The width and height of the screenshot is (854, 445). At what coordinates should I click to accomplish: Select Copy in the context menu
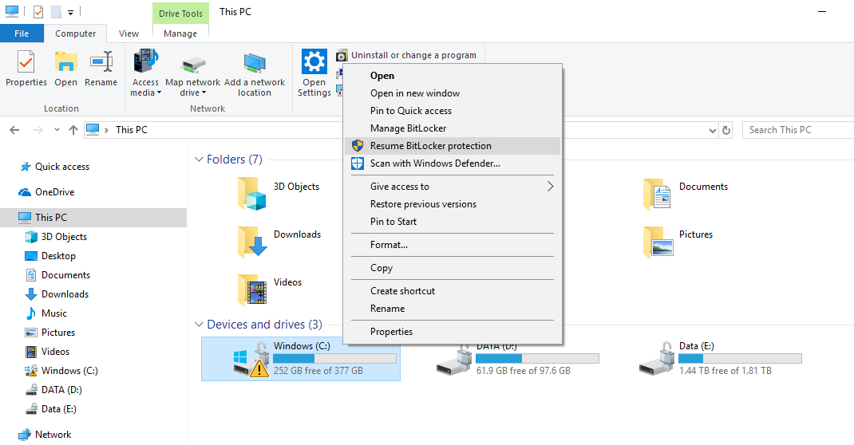point(453,268)
